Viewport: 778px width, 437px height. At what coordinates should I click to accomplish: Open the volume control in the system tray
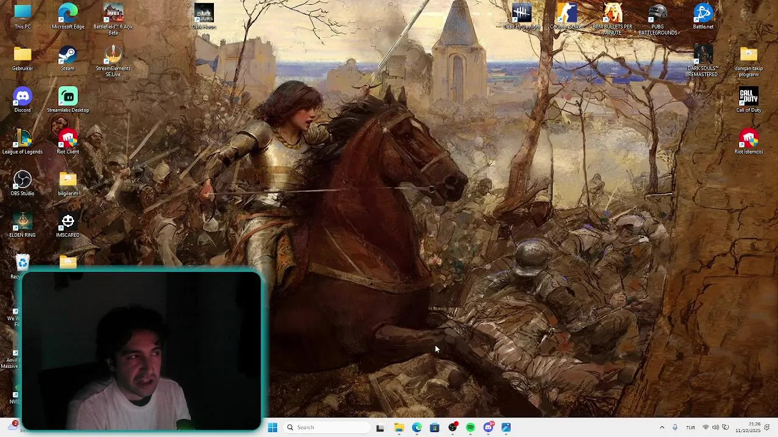click(715, 427)
